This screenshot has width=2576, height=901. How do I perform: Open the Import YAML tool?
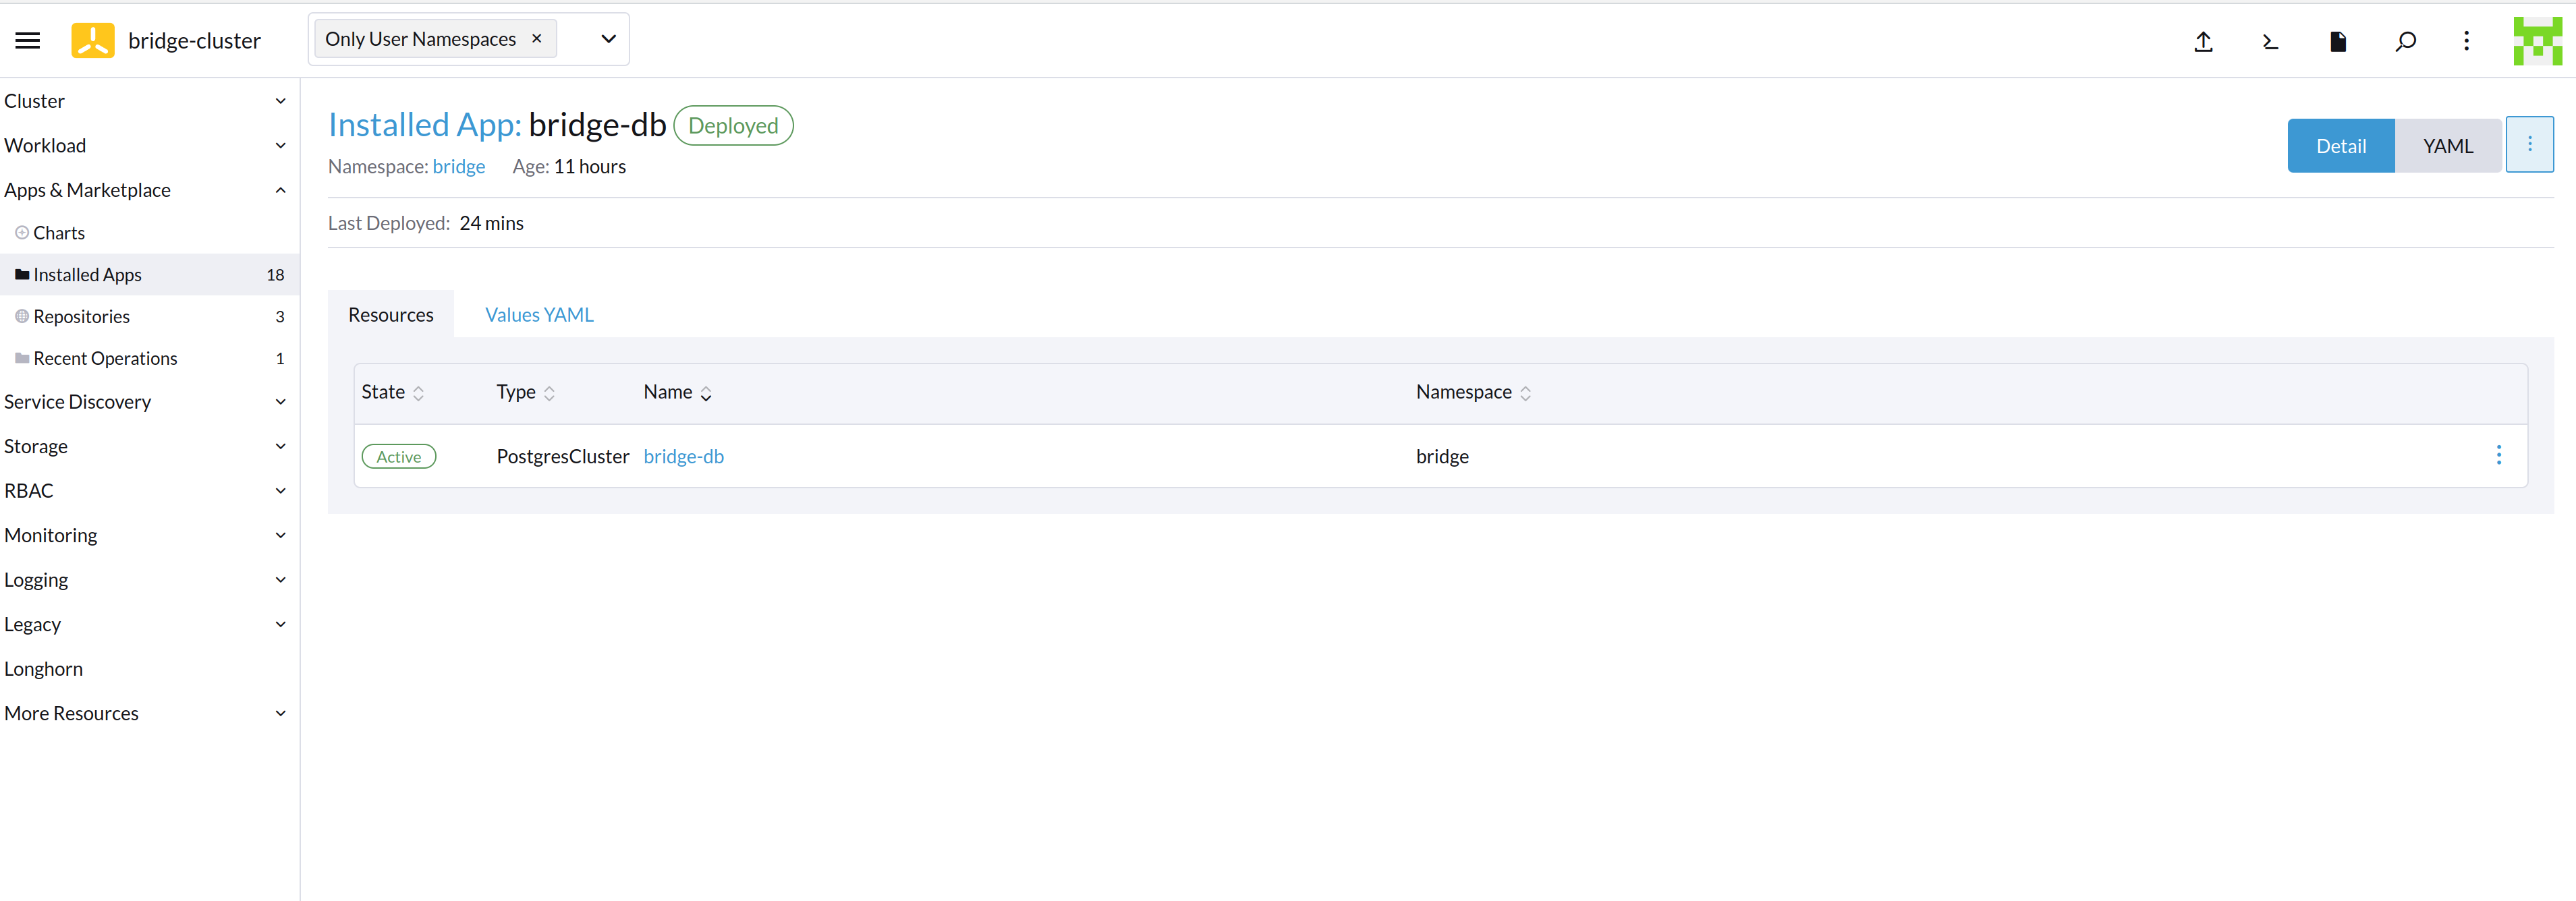(x=2203, y=42)
